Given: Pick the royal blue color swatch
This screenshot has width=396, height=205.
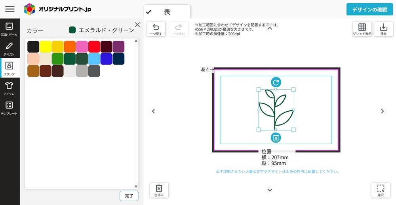Looking at the screenshot, I should pyautogui.click(x=106, y=59).
